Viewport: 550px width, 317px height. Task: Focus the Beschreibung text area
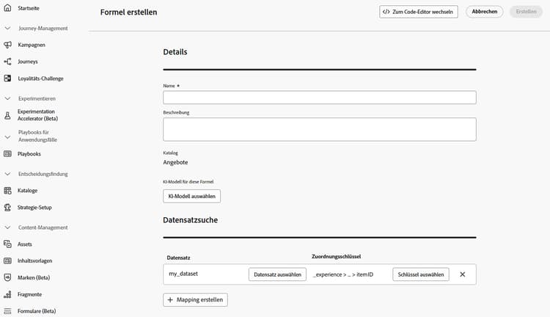(x=320, y=129)
